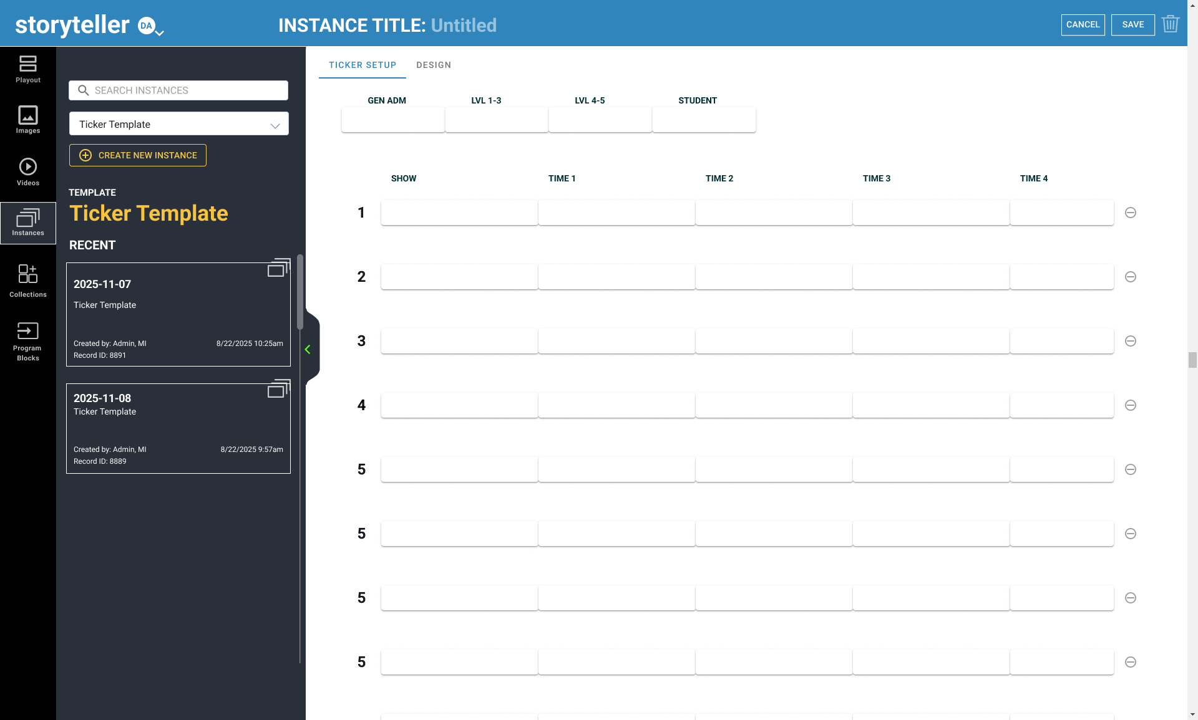
Task: Click the trash delete icon in header
Action: [1170, 24]
